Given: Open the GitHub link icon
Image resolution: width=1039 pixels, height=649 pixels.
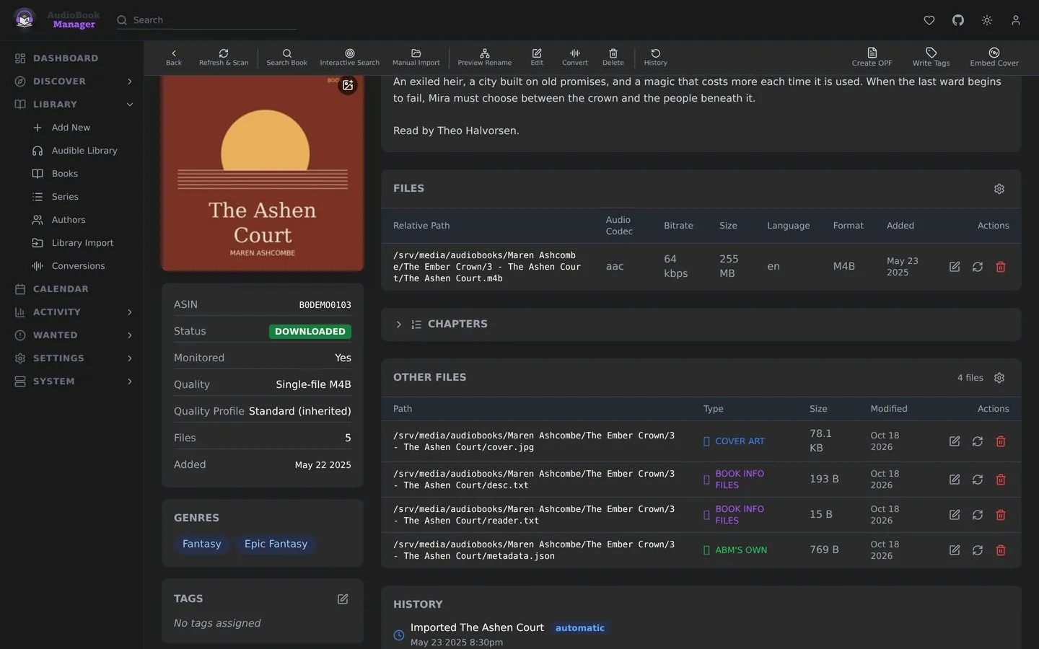Looking at the screenshot, I should click(958, 20).
